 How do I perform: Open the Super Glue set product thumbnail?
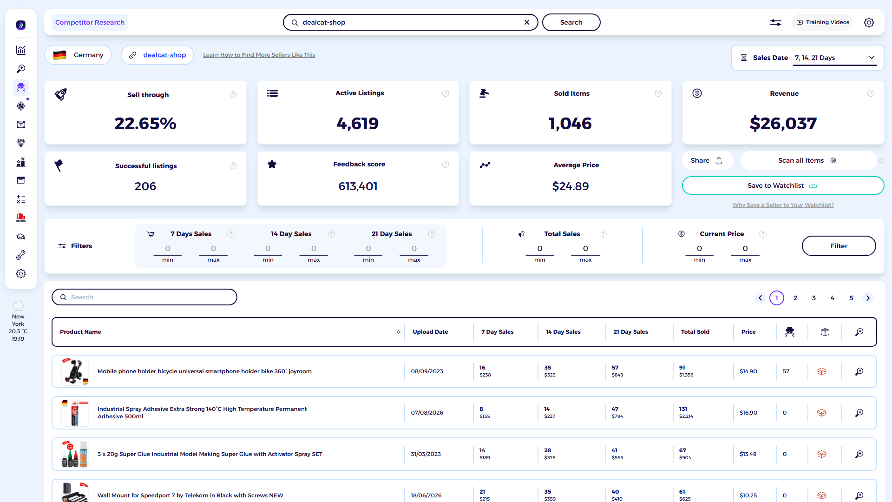[x=75, y=454]
